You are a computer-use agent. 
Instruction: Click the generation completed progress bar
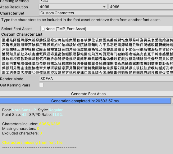click(85, 101)
